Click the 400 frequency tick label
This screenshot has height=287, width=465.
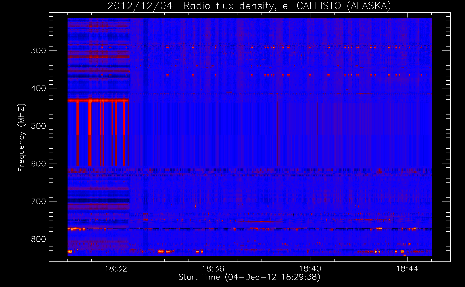[39, 88]
